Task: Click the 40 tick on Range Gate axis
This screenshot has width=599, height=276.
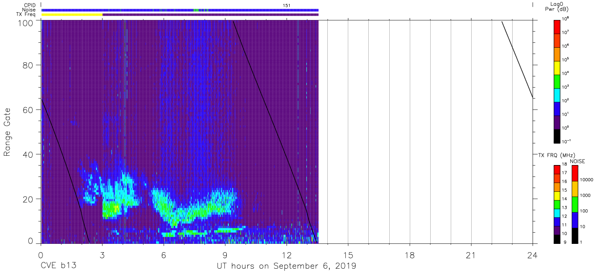Action: 28,155
